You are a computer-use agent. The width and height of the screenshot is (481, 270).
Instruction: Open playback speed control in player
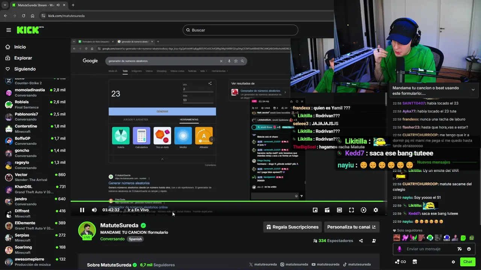click(363, 210)
